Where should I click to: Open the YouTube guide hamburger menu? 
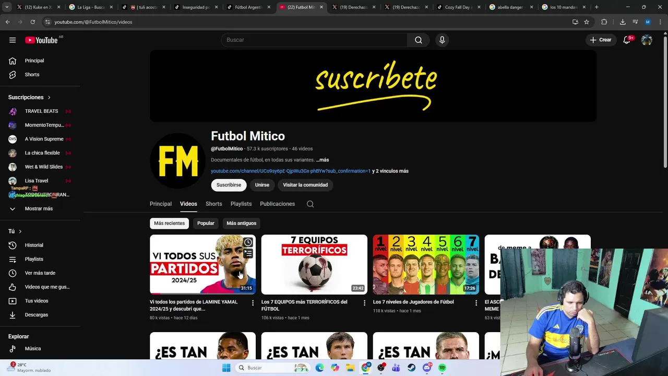click(x=13, y=40)
